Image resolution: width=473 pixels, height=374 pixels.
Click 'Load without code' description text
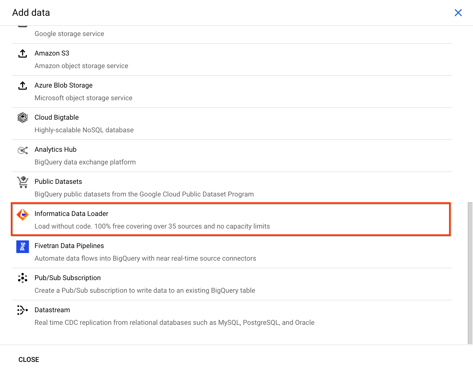pos(152,226)
